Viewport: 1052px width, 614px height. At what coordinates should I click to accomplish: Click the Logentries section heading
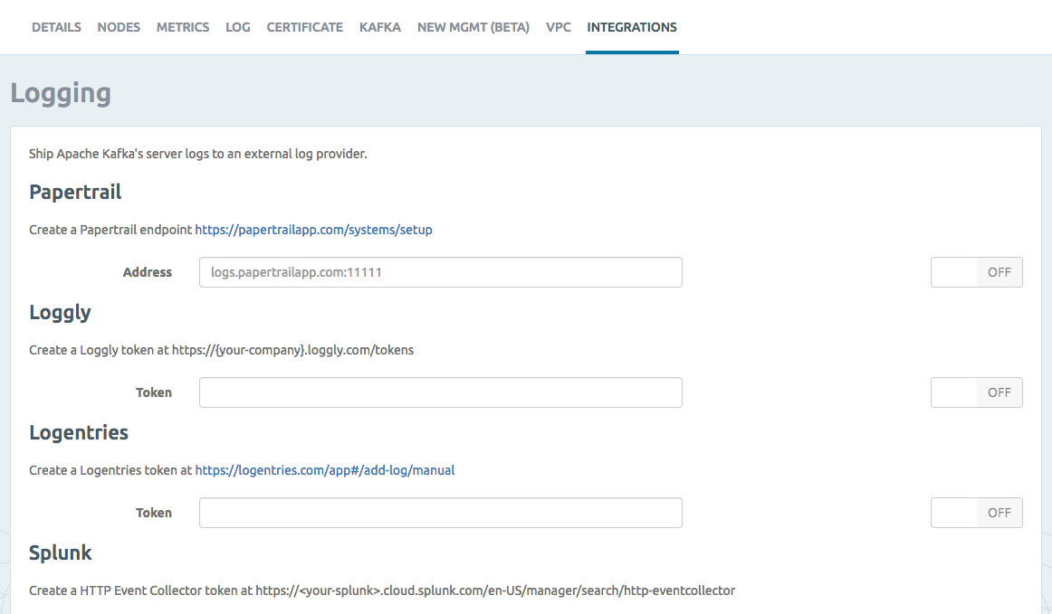pyautogui.click(x=79, y=433)
